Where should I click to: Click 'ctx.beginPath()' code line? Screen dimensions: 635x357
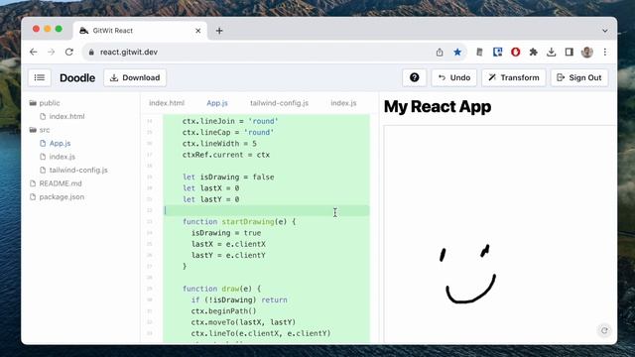click(x=223, y=310)
